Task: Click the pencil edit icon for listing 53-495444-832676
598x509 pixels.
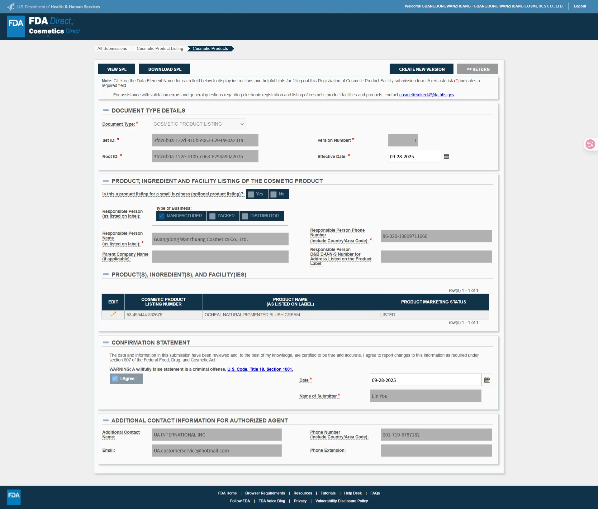Action: tap(113, 314)
